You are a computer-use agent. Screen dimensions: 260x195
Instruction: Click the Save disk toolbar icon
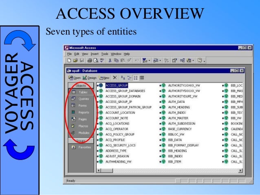point(82,61)
